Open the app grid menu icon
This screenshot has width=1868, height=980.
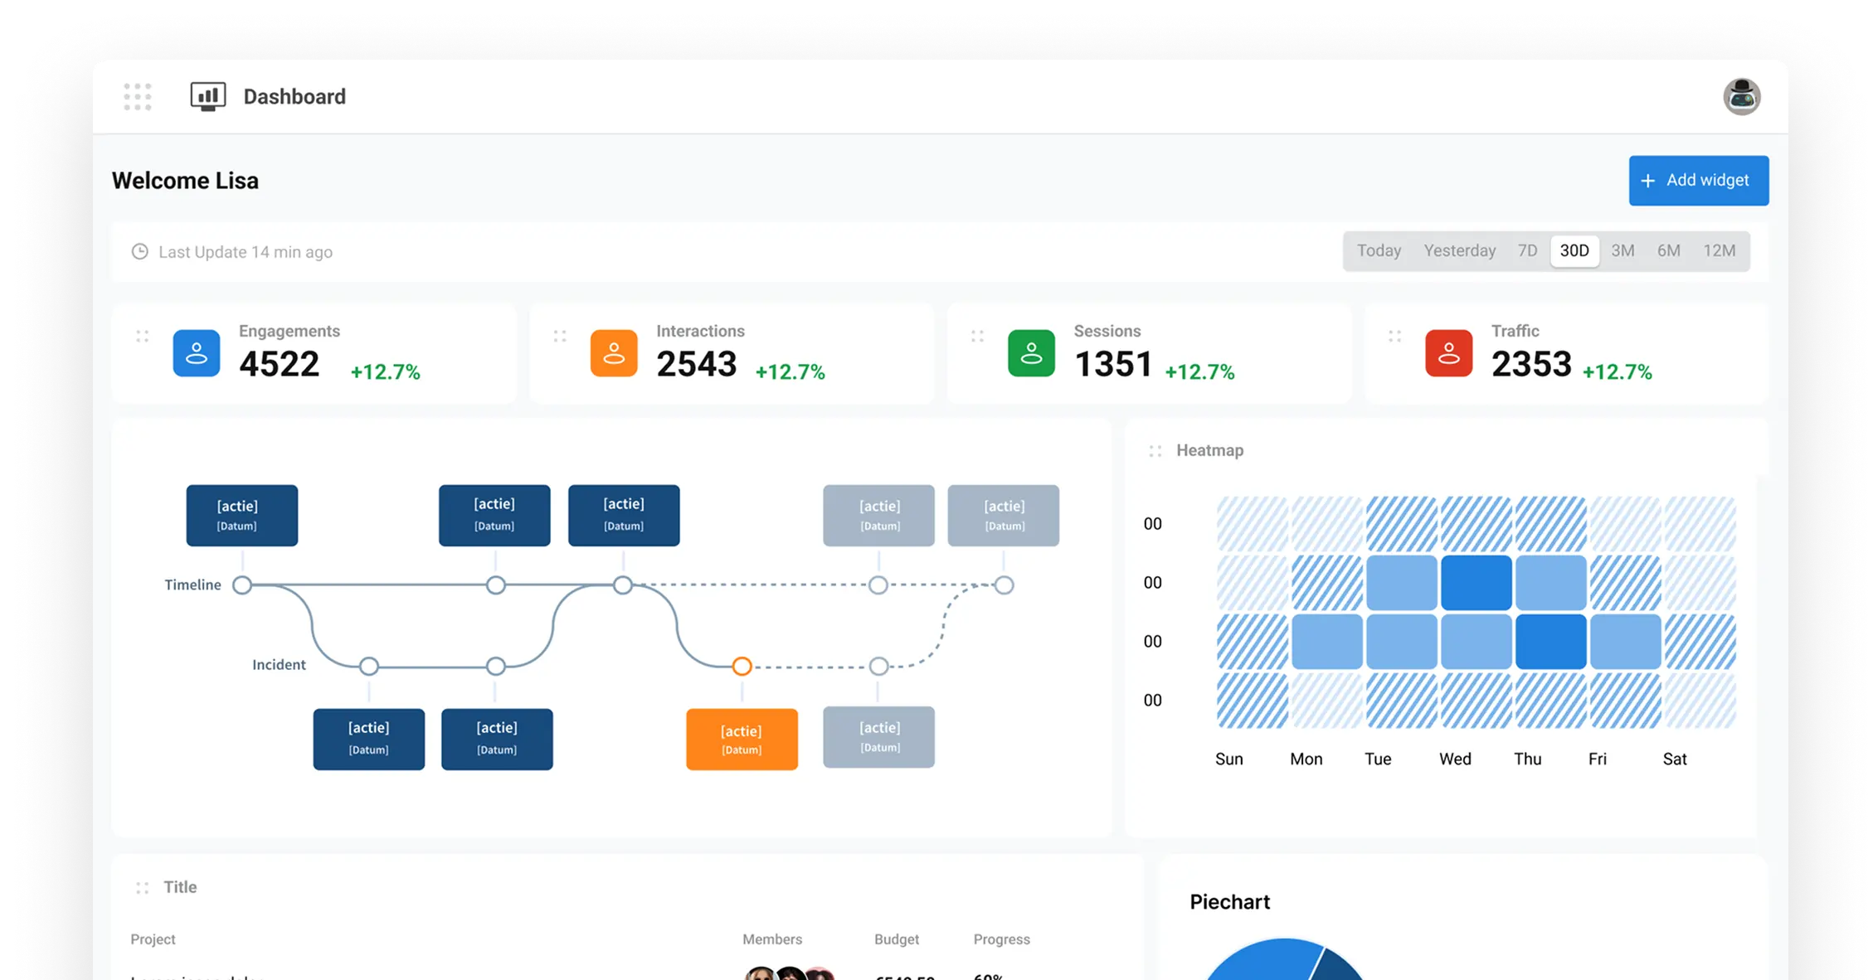tap(138, 97)
